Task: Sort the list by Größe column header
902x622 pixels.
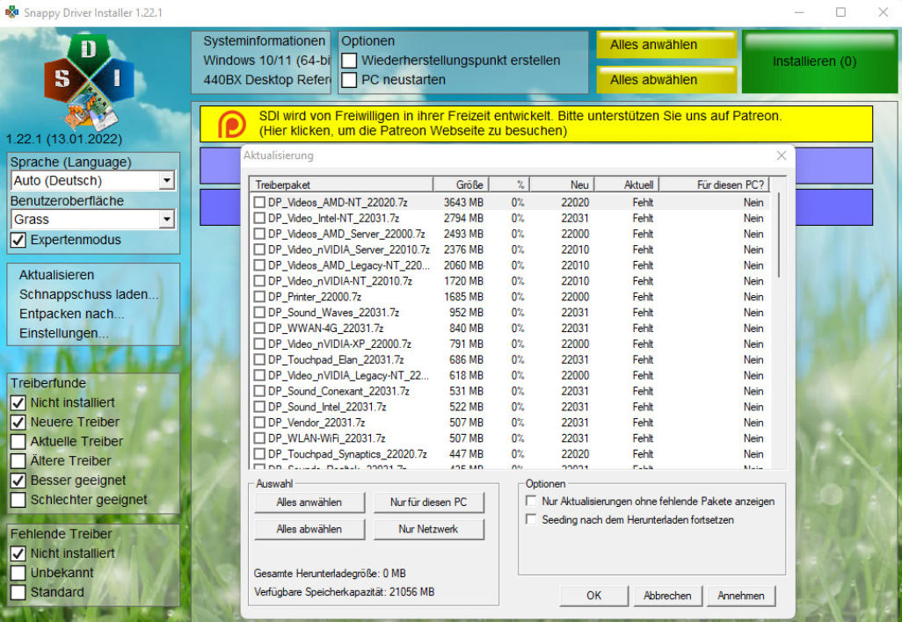Action: coord(461,184)
